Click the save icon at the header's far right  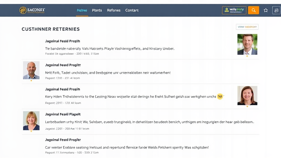click(276, 10)
